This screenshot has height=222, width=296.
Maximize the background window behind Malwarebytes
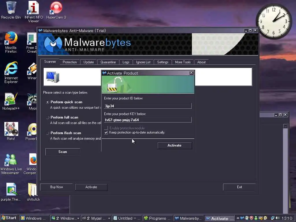click(280, 115)
